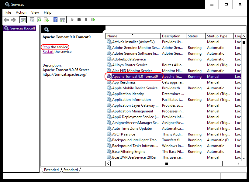Select the Alps HID Monitor Service row
The image size is (249, 182).
[174, 71]
